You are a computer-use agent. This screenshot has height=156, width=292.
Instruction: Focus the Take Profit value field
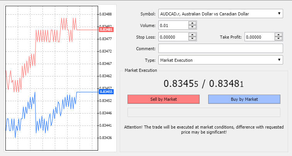pyautogui.click(x=260, y=37)
